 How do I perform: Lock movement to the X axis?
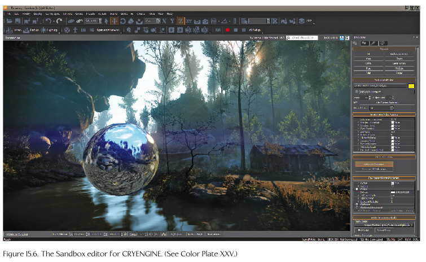(164, 21)
